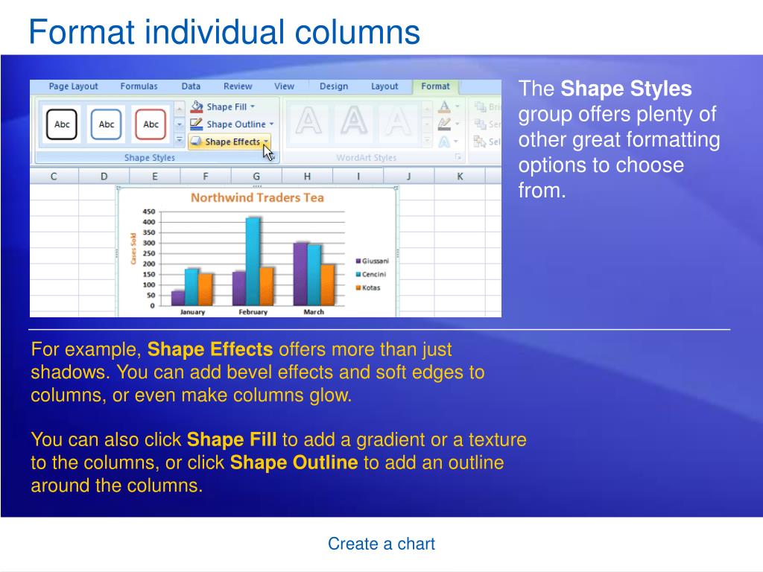The height and width of the screenshot is (572, 763).
Task: Click the February axis label
Action: (253, 312)
